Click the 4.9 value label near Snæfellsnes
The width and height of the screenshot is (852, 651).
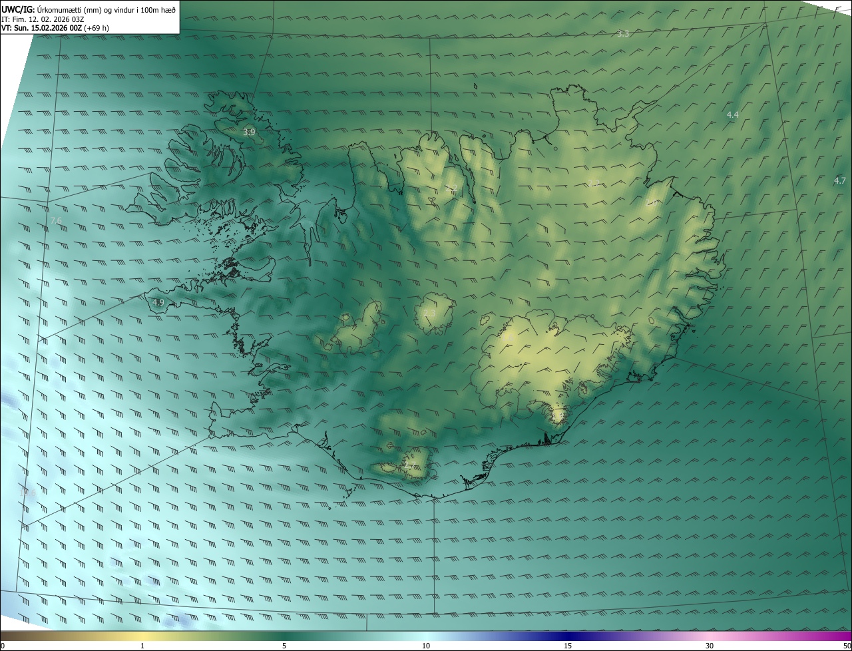[158, 302]
